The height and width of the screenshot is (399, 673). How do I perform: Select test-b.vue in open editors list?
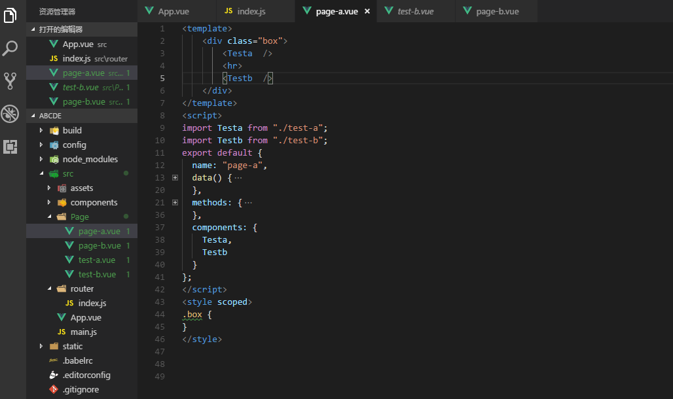tap(82, 87)
